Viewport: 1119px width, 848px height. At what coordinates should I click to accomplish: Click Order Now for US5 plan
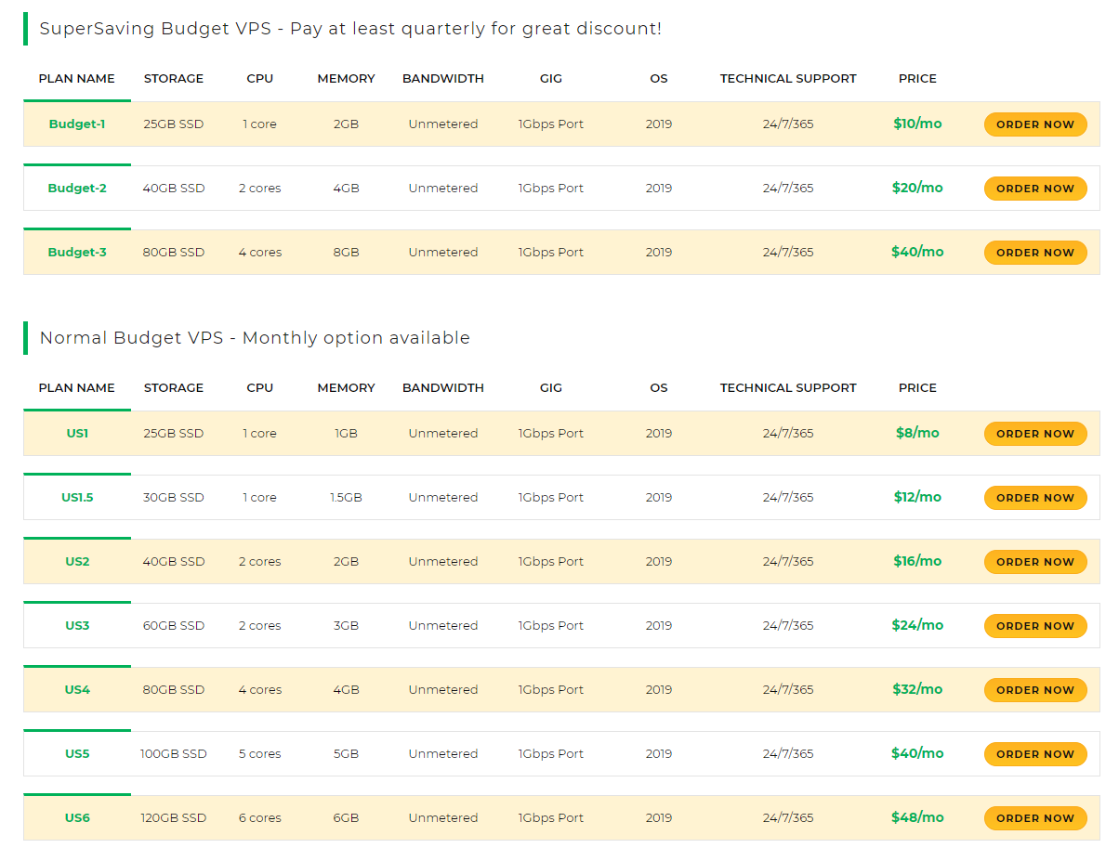[1035, 754]
